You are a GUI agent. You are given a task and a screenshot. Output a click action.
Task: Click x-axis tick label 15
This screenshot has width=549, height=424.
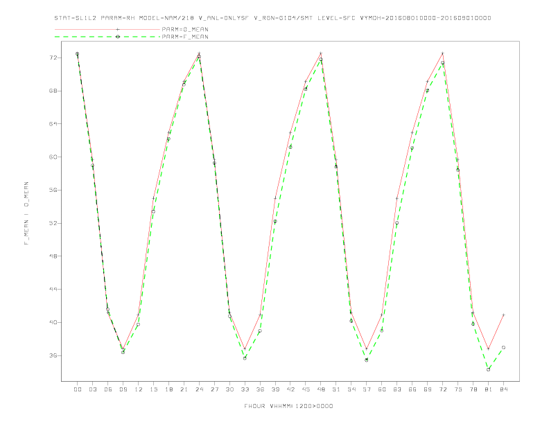[153, 389]
